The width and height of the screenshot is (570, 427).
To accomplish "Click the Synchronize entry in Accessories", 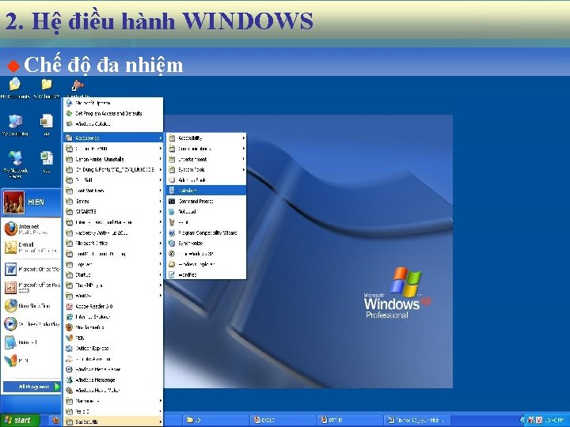I will point(206,243).
